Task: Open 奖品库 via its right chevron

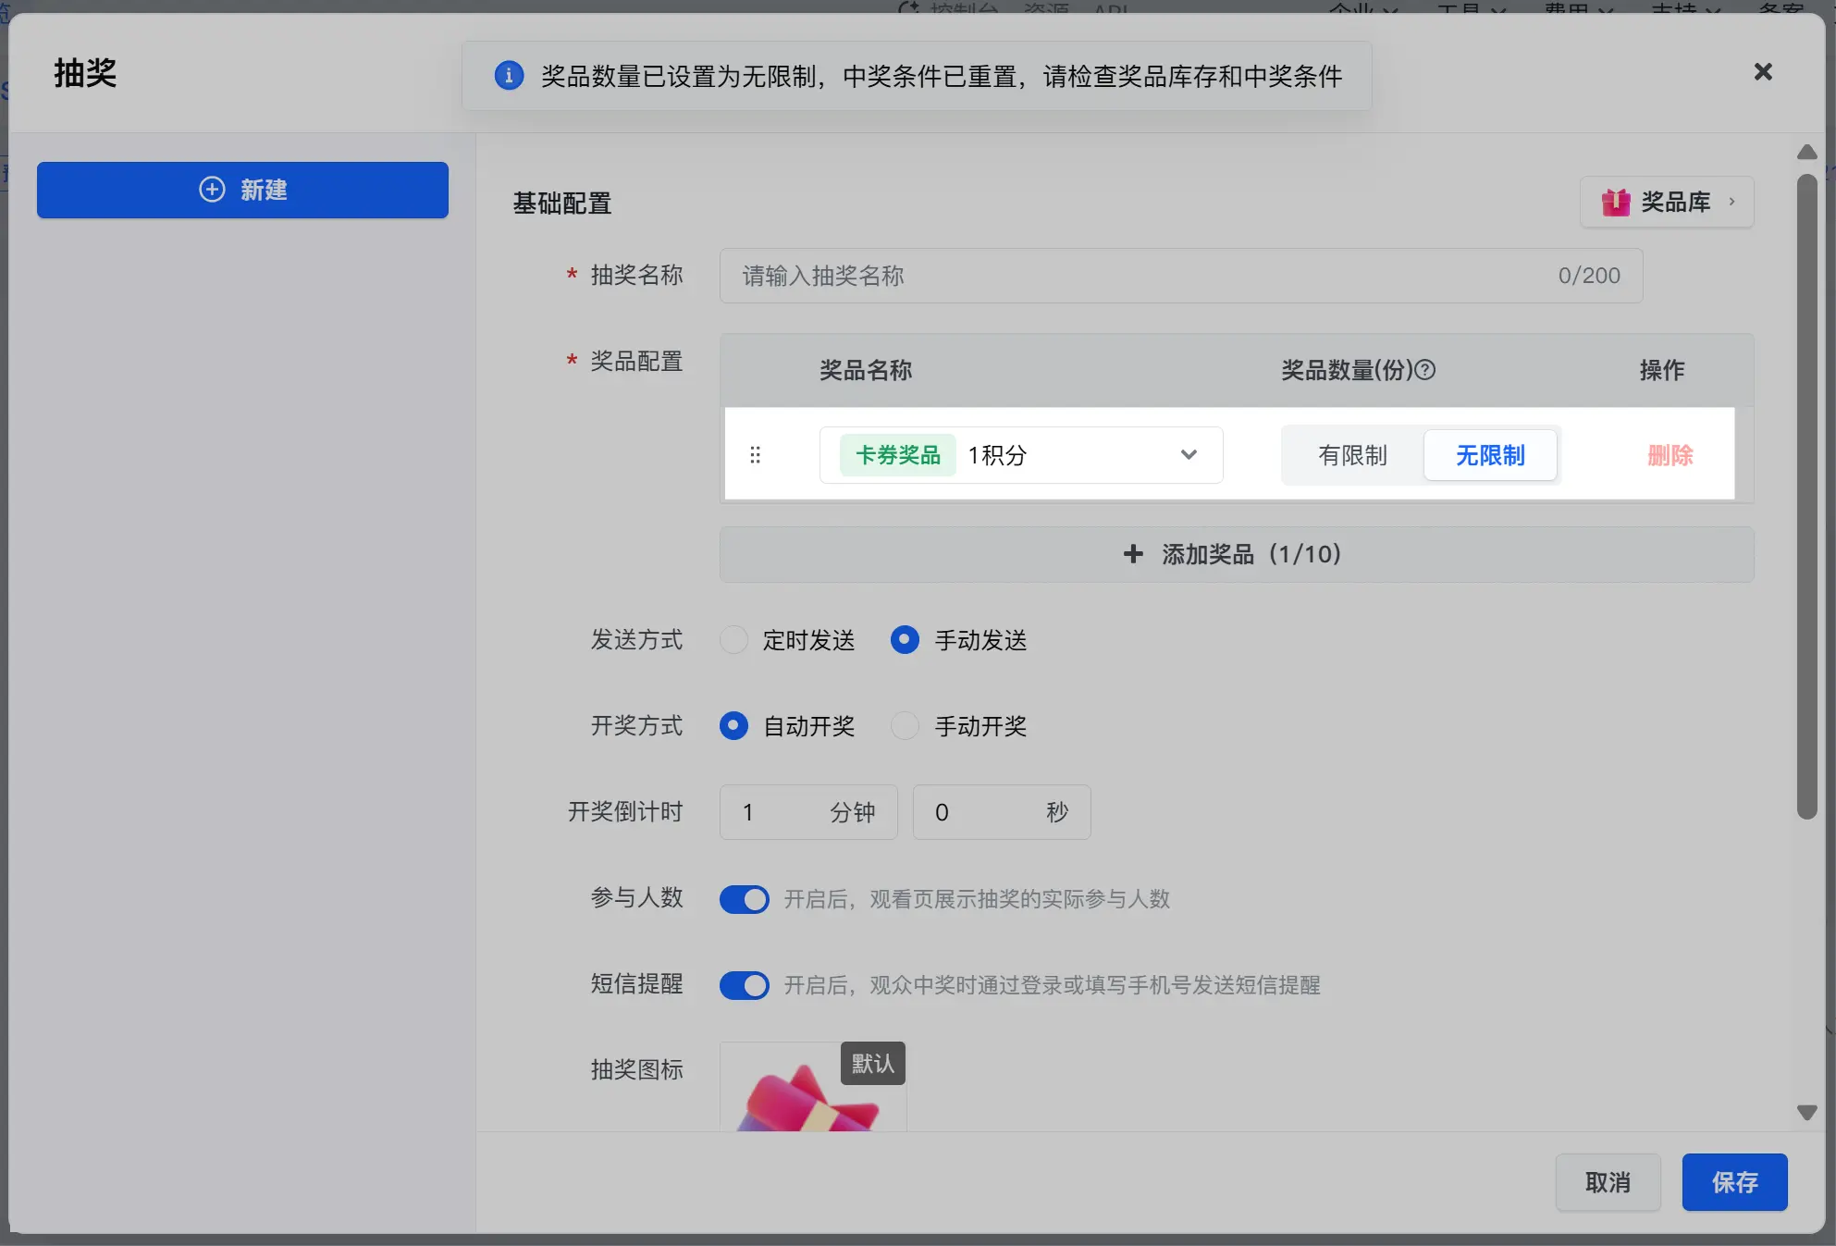Action: [x=1731, y=202]
